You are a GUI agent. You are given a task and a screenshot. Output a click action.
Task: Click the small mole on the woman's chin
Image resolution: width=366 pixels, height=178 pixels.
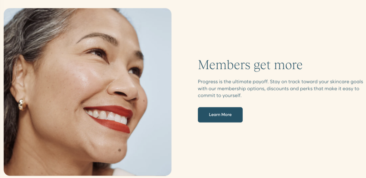pyautogui.click(x=119, y=150)
